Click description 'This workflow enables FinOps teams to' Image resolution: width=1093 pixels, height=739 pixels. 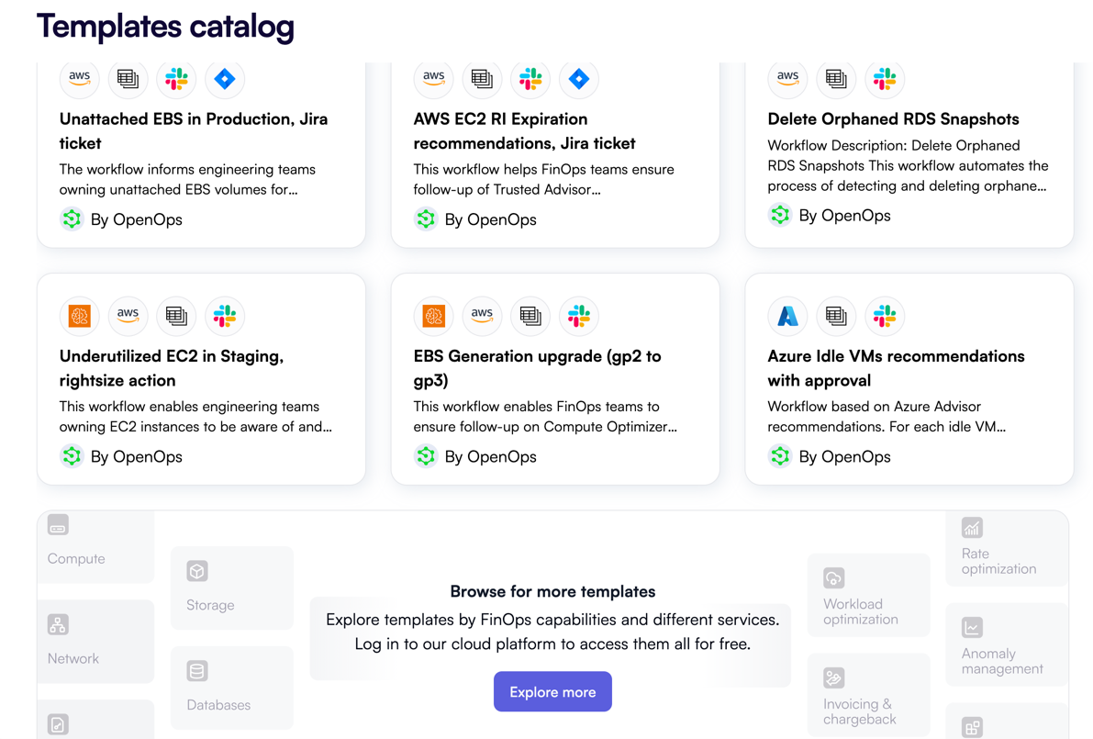(x=545, y=416)
